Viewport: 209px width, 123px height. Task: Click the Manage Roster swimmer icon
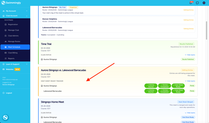(6, 41)
